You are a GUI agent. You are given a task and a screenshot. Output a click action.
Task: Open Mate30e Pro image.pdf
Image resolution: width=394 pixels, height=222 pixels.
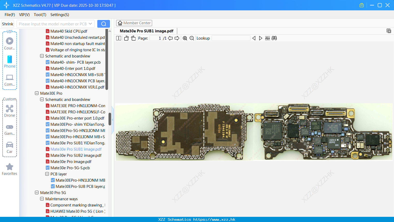(71, 161)
